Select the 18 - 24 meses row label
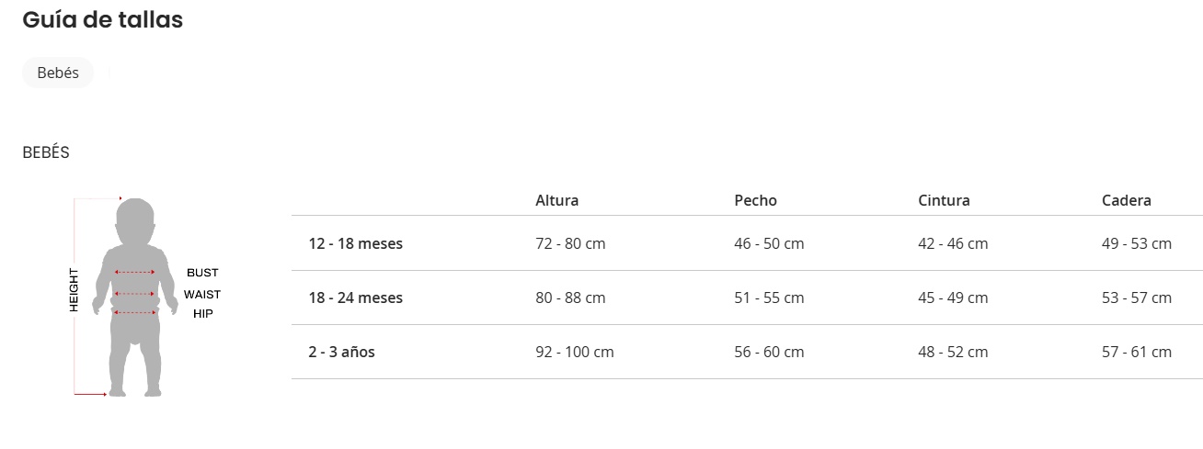1203x449 pixels. (355, 297)
